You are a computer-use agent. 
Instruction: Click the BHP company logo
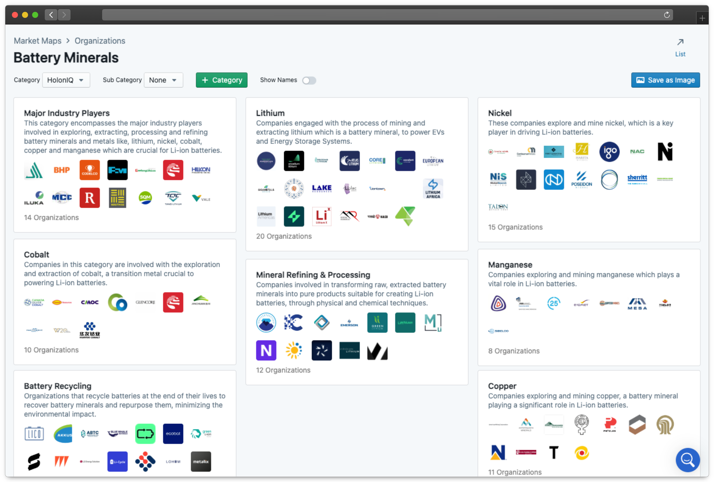[62, 170]
